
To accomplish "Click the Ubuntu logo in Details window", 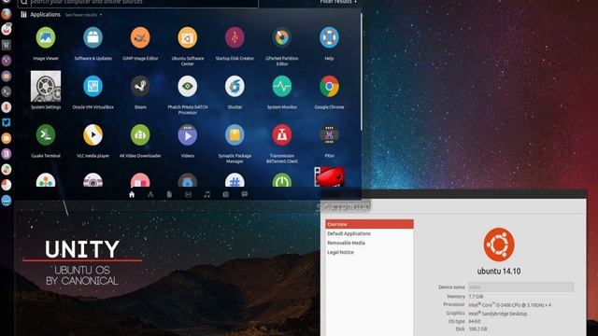I will tap(499, 245).
